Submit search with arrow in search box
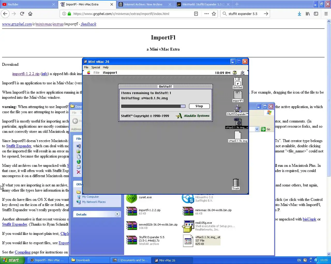 [x=266, y=14]
